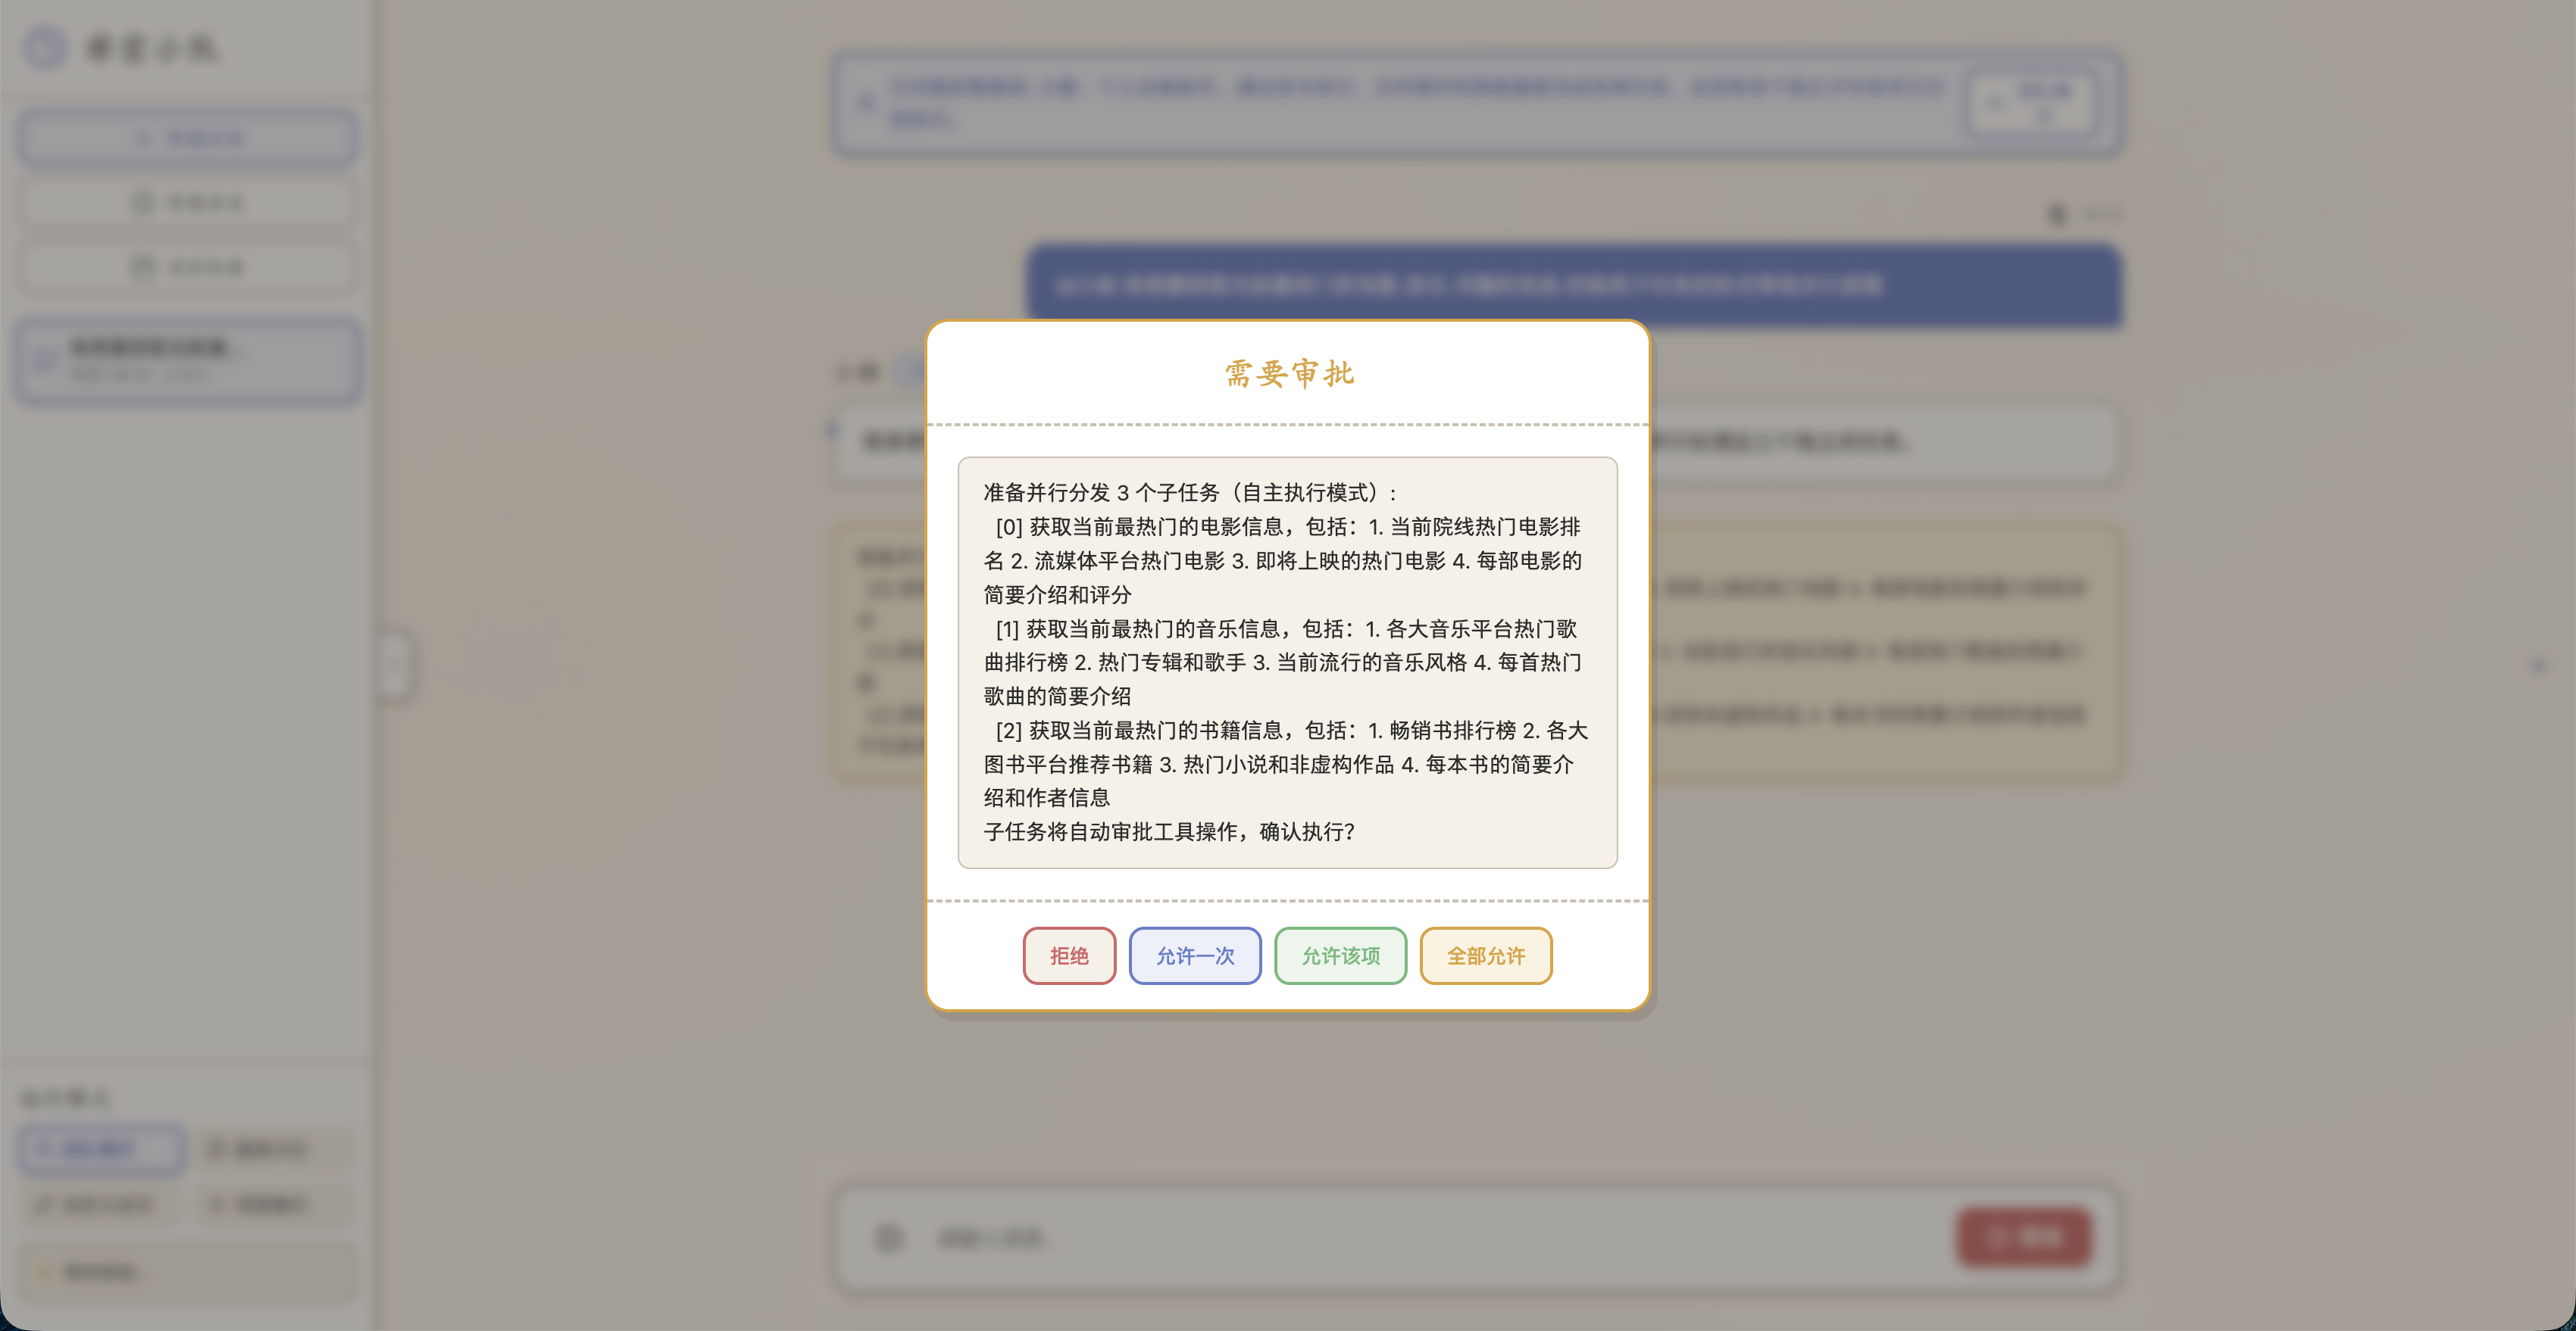Enable the lower-right mode option in sidebar panel
Image resolution: width=2576 pixels, height=1331 pixels.
(x=272, y=1204)
